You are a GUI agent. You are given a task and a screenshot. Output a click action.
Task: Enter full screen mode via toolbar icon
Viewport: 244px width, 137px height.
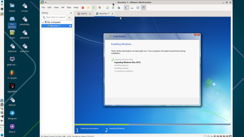click(138, 8)
